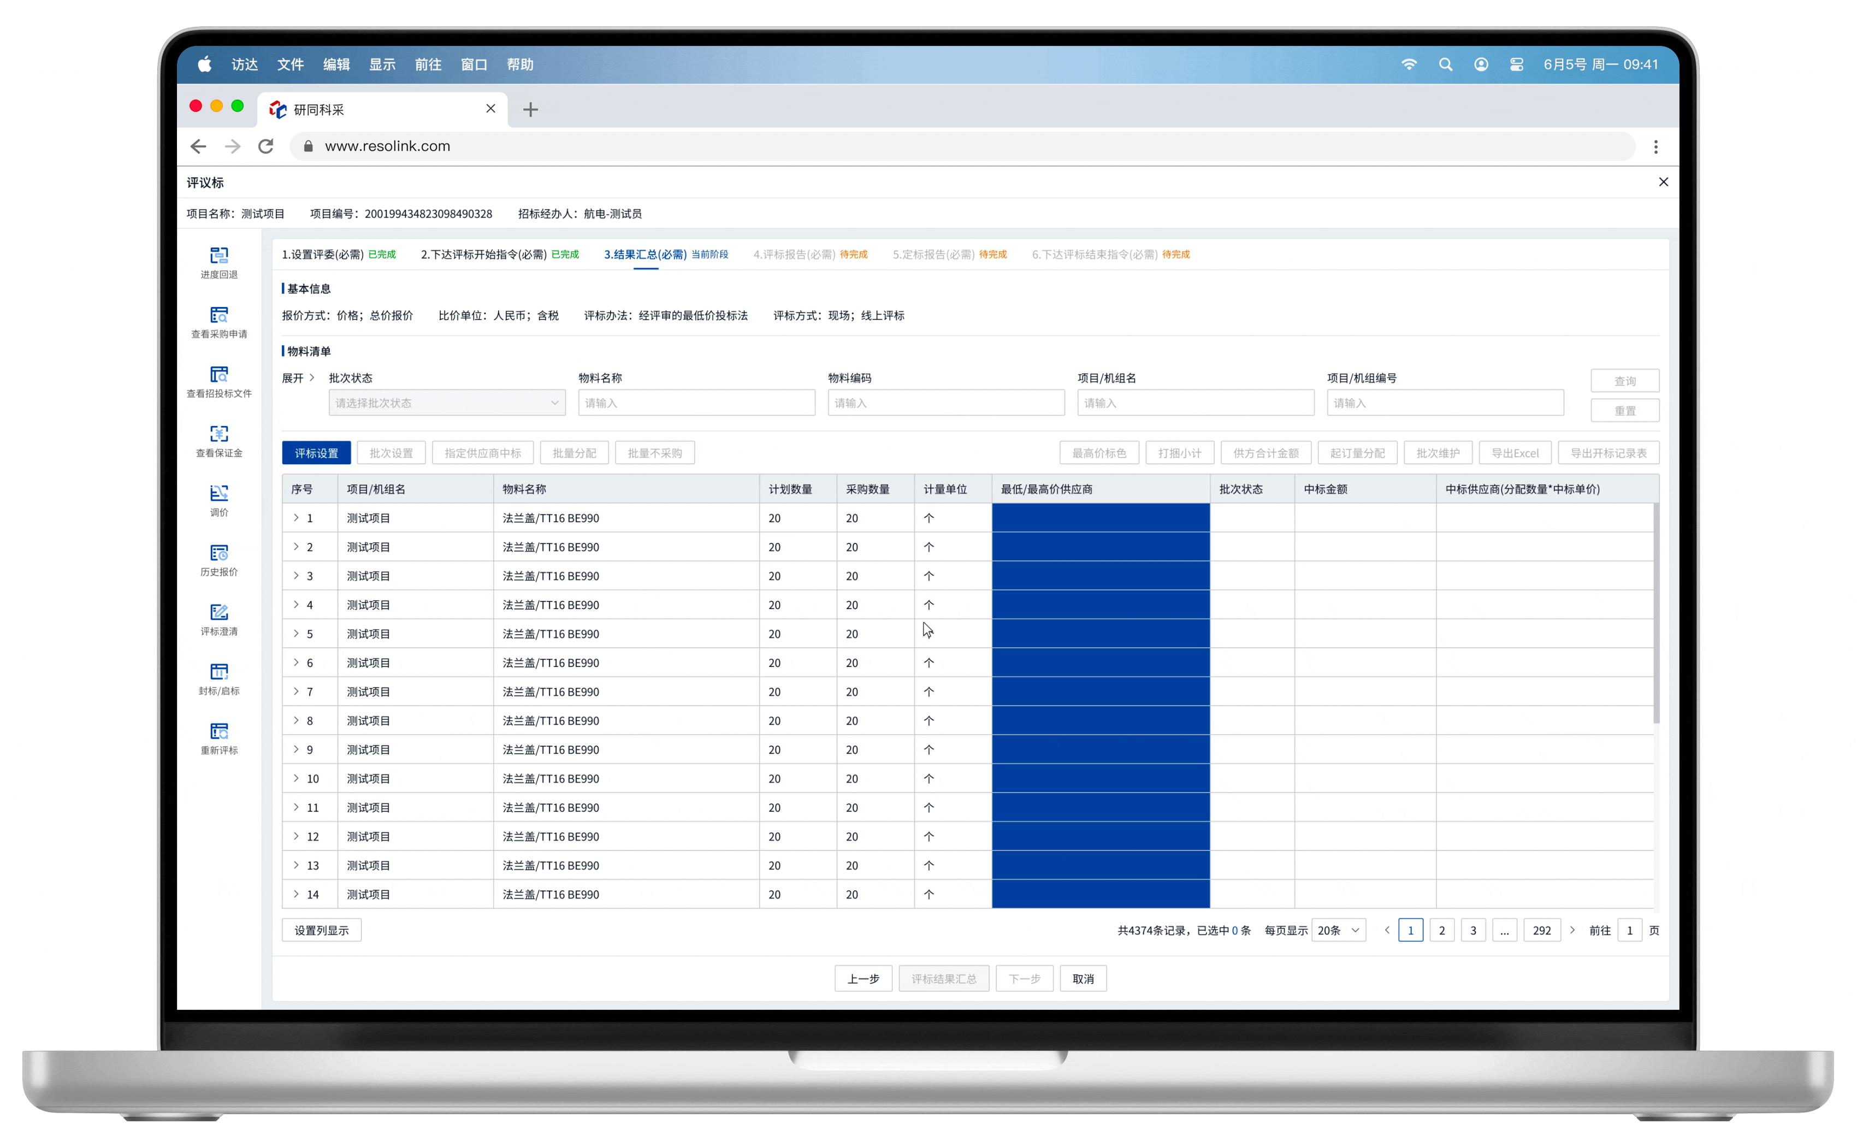Open a new browser tab
Viewport: 1857px width, 1147px height.
tap(531, 109)
